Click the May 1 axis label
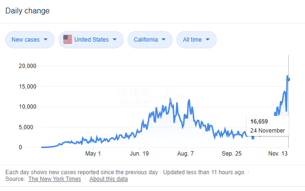Screen dimensions: 305x191 [93, 154]
